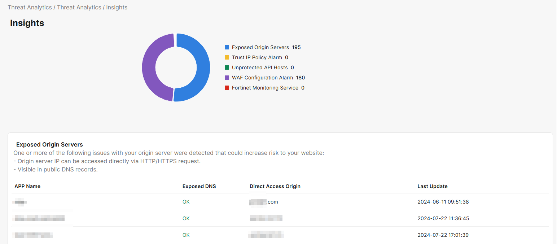557x244 pixels.
Task: Click the green Unprotected API Hosts legend swatch
Action: [227, 67]
